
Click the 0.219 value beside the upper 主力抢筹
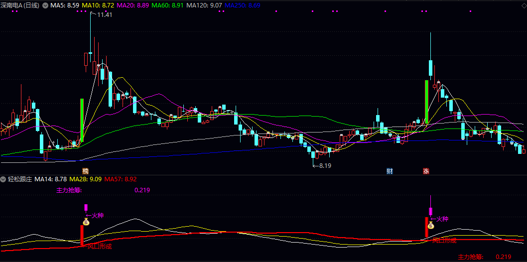click(x=142, y=190)
